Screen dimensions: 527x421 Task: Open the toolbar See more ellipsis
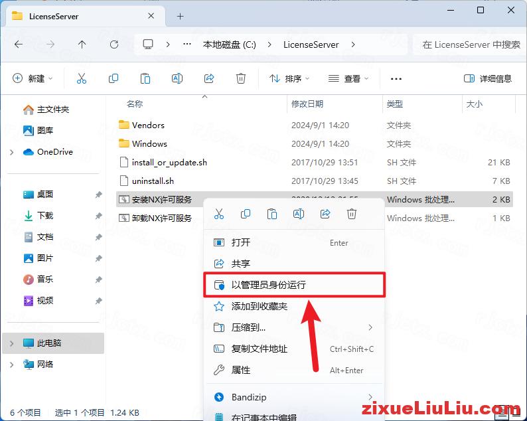[396, 79]
